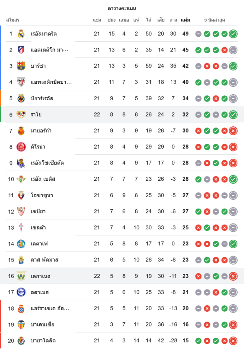
Task: Click the Real Madrid club crest
Action: (21, 34)
